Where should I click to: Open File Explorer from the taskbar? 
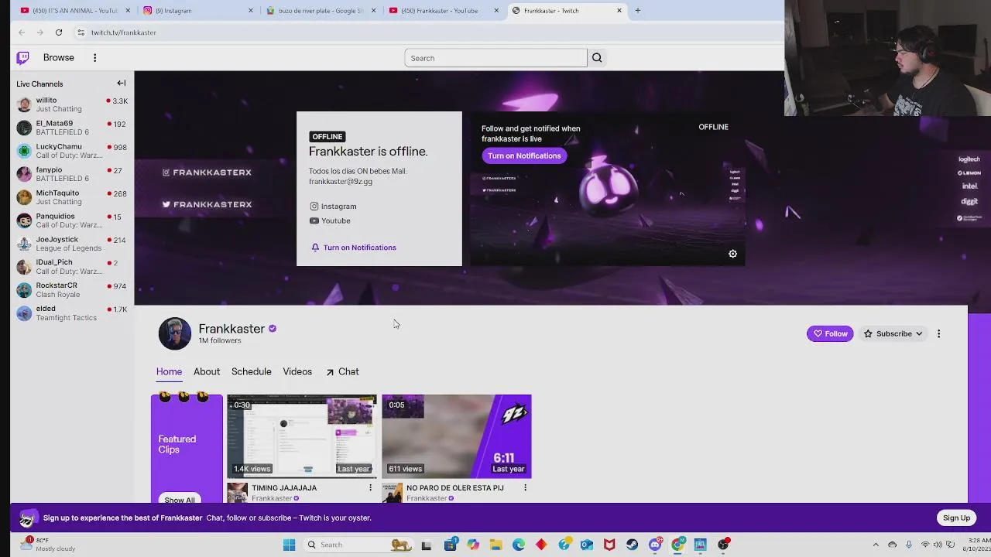pyautogui.click(x=495, y=545)
